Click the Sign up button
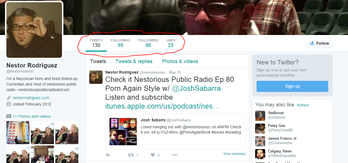This screenshot has width=348, height=163. coord(292,86)
